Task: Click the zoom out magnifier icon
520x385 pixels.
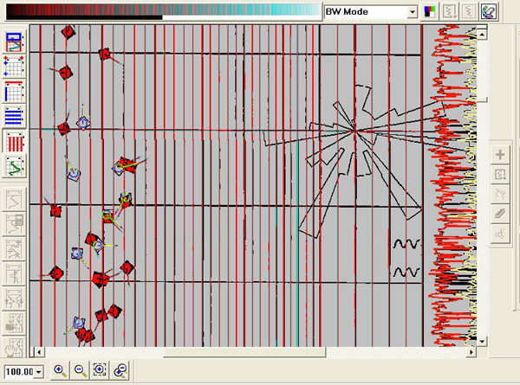Action: point(80,370)
